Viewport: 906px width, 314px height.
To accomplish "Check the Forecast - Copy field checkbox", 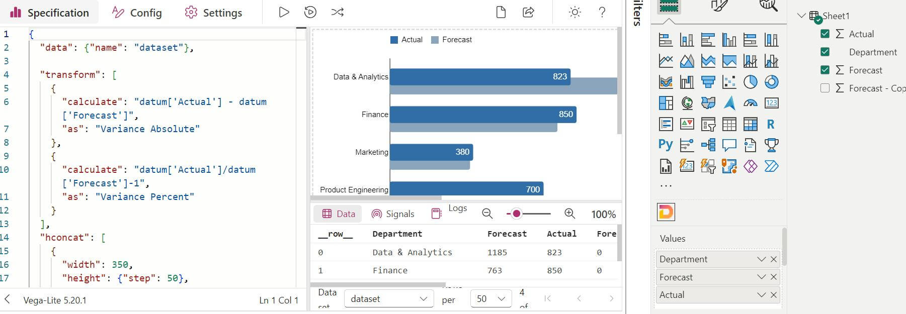I will click(x=825, y=88).
